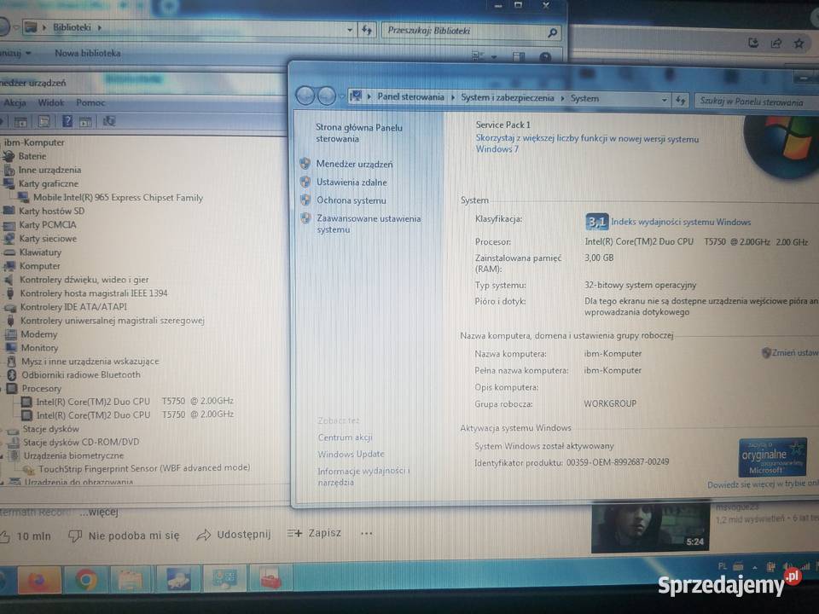Select Karty sieciowe in device tree
Image resolution: width=819 pixels, height=614 pixels.
pos(48,239)
